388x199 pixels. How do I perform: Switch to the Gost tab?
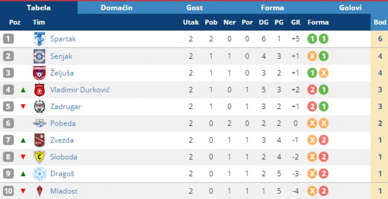194,8
